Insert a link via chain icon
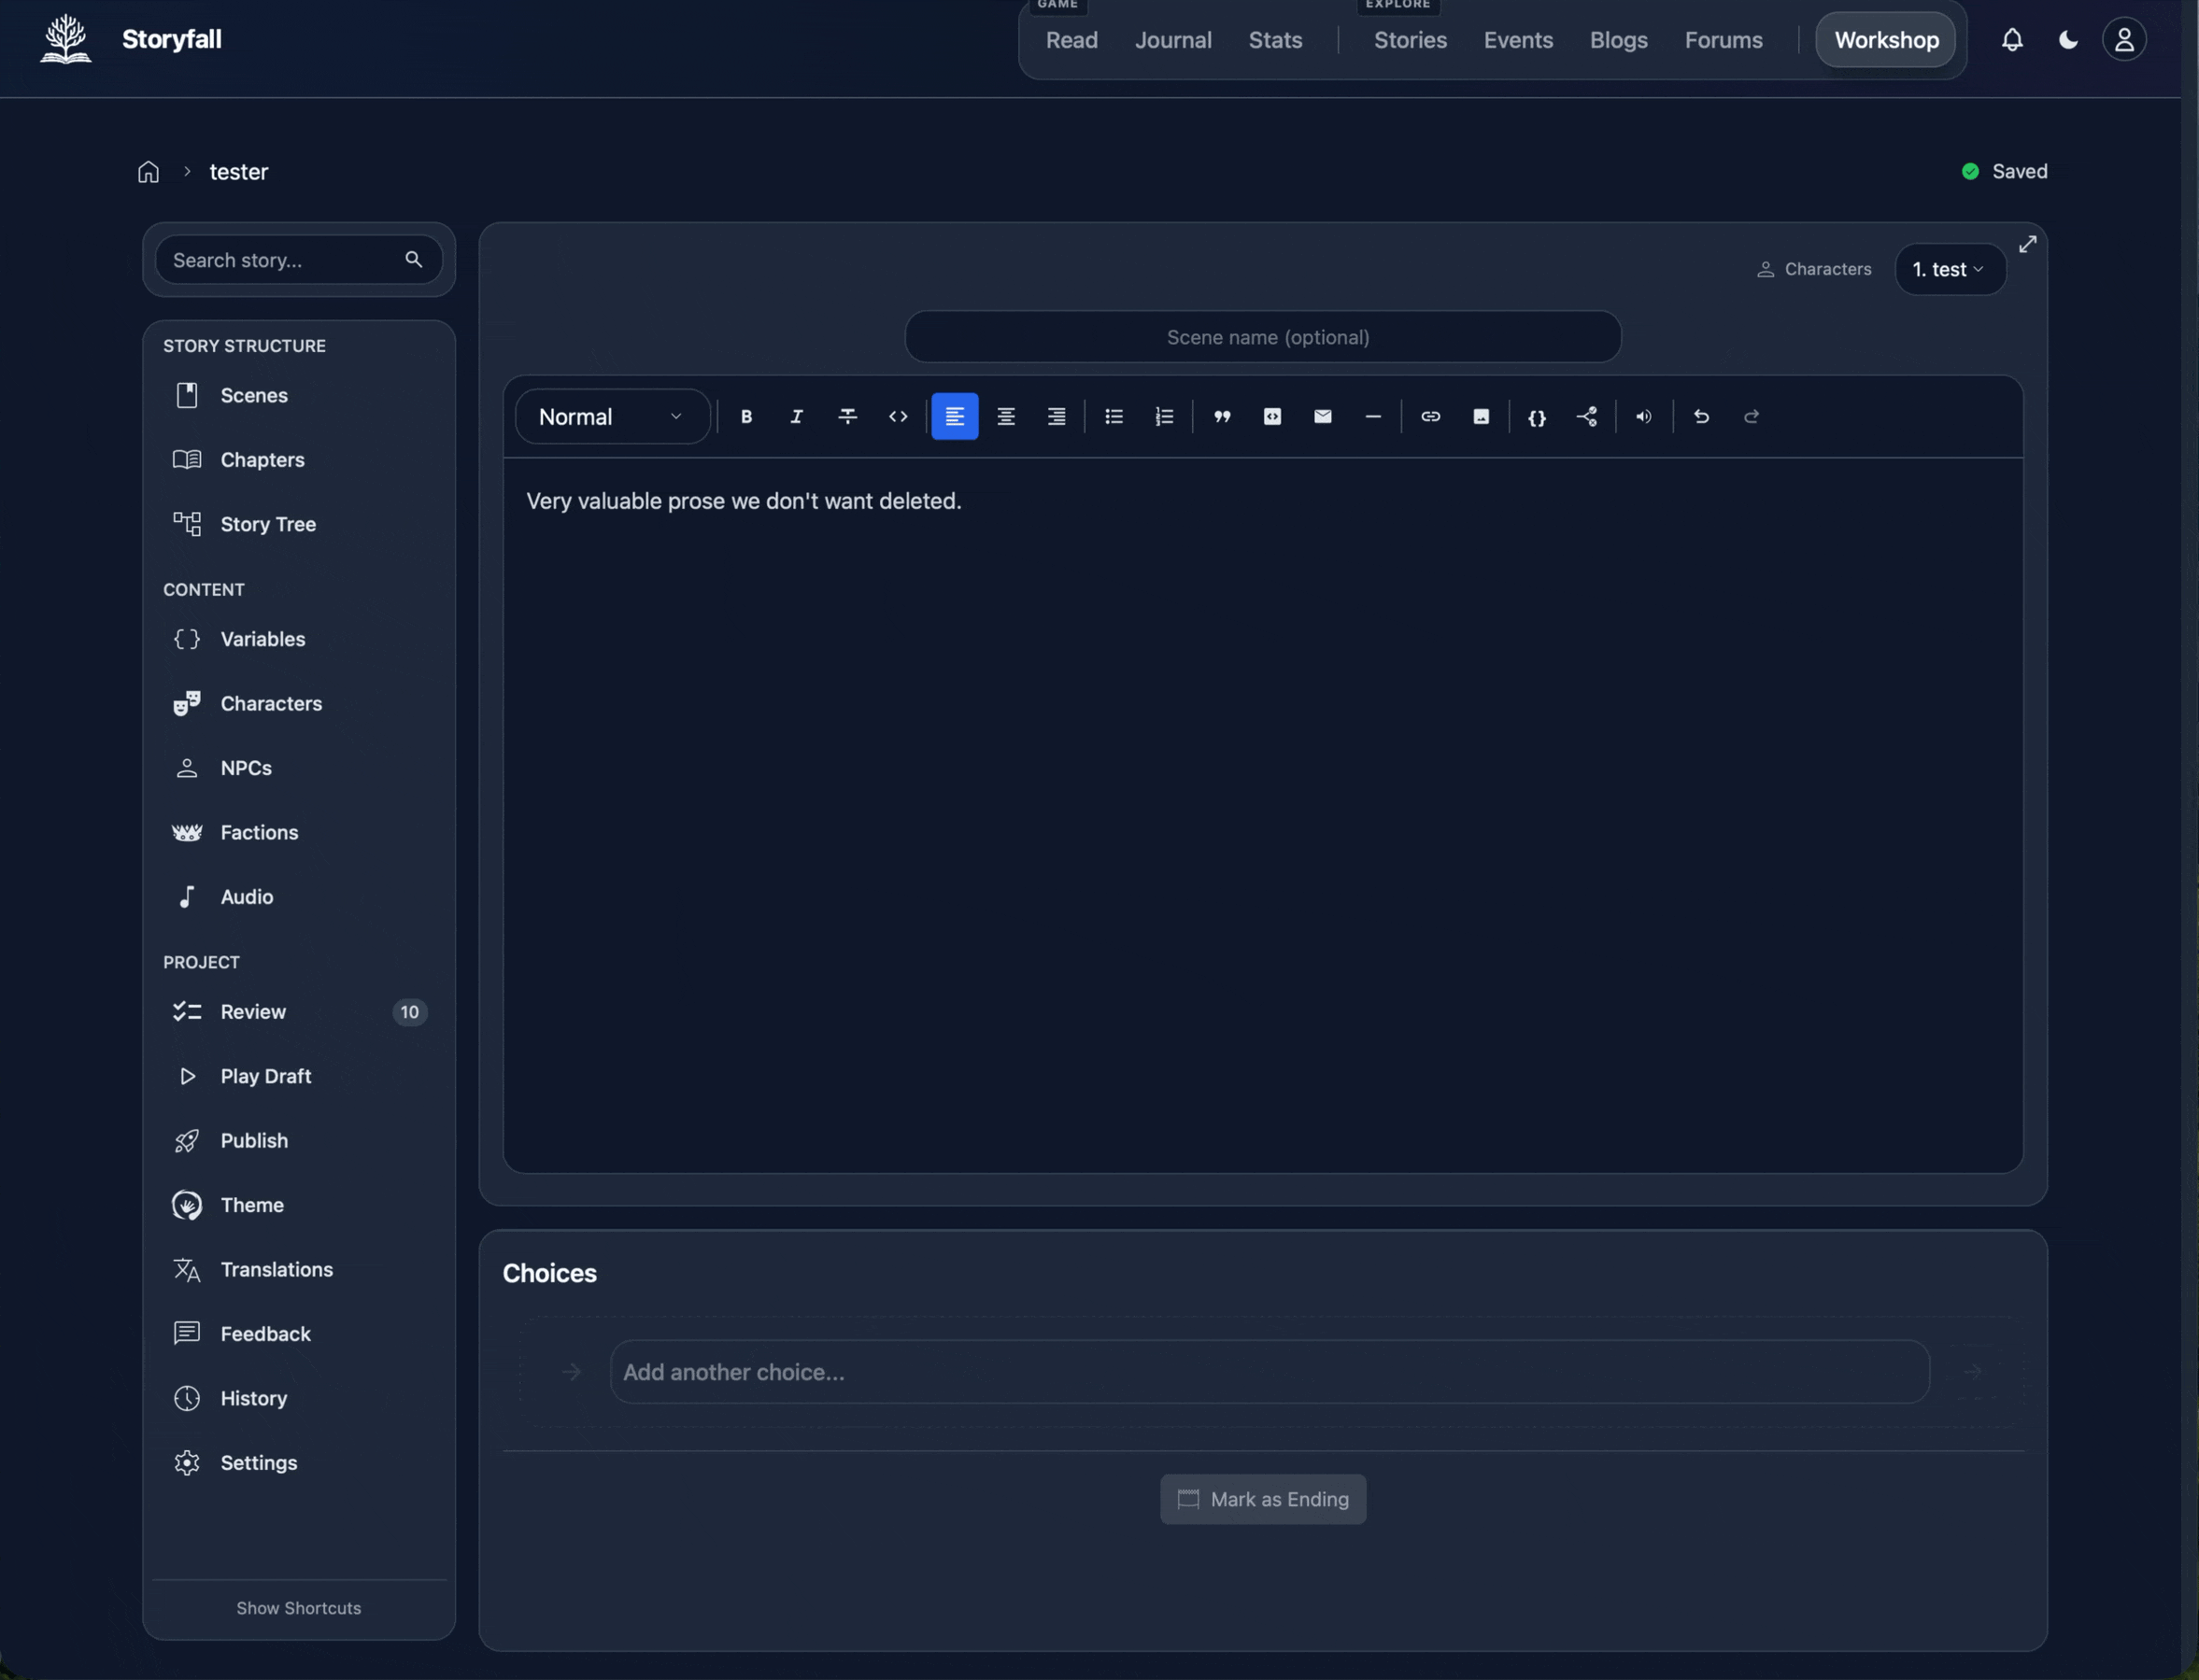The width and height of the screenshot is (2199, 1680). tap(1430, 417)
